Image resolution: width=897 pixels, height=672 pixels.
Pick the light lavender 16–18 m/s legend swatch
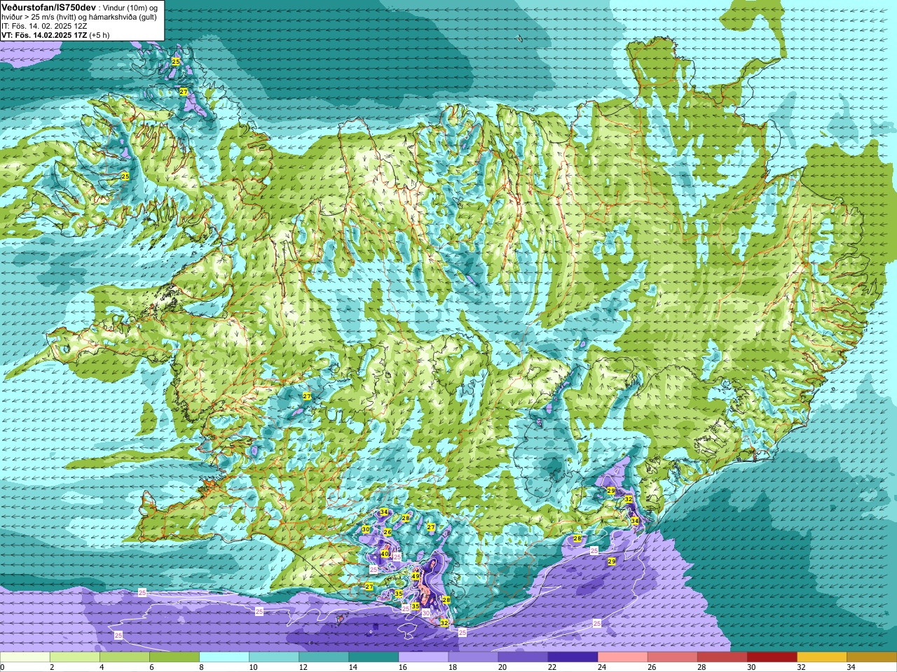[423, 657]
